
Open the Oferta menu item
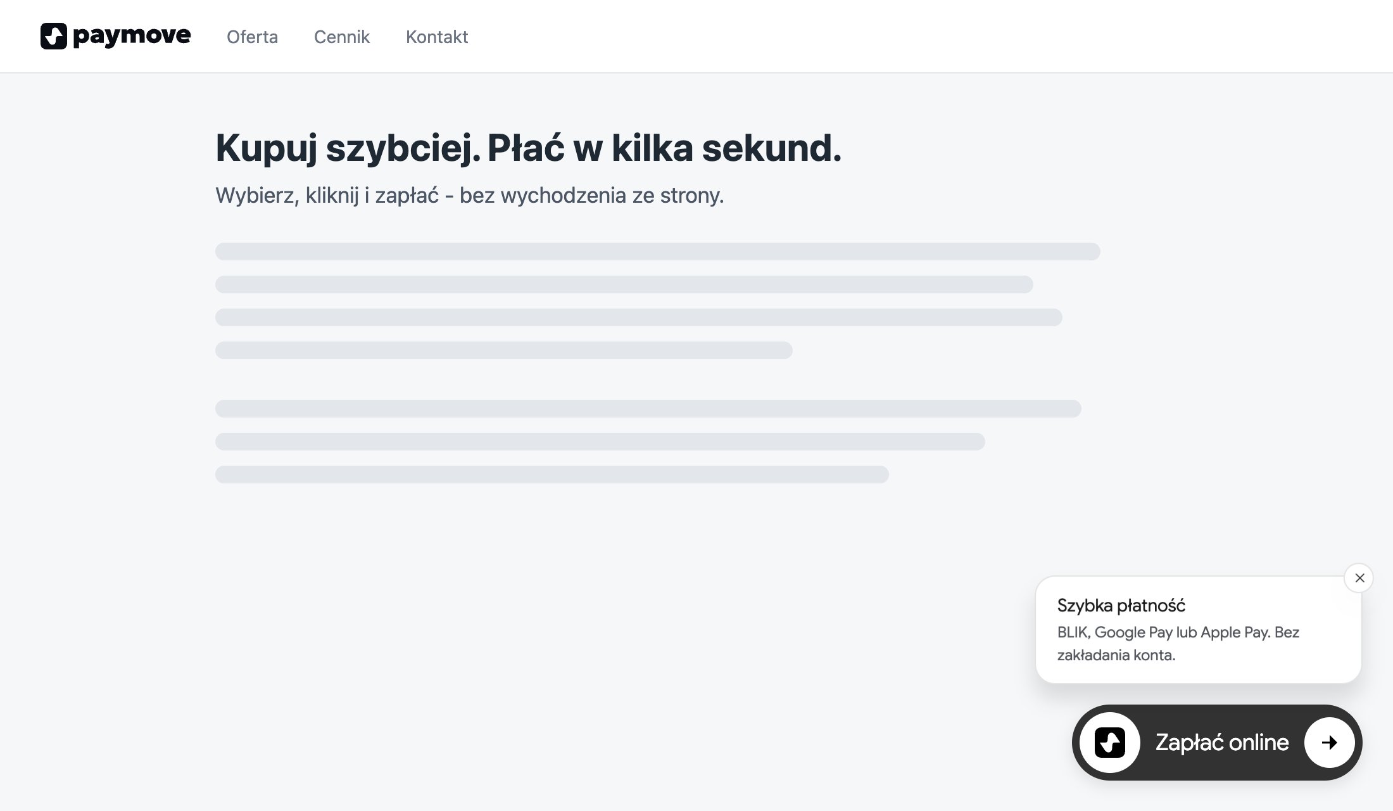(x=252, y=37)
